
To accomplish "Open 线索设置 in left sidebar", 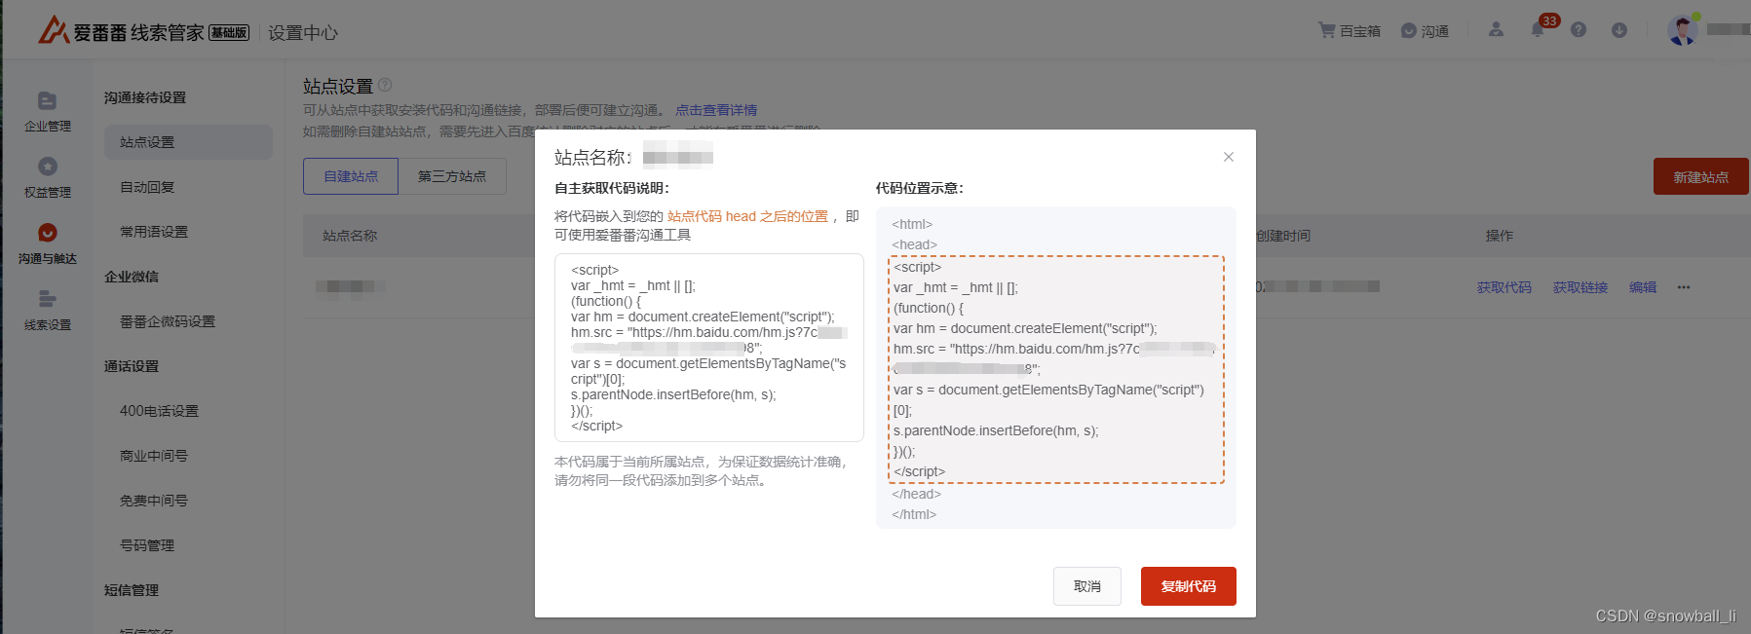I will (x=48, y=311).
